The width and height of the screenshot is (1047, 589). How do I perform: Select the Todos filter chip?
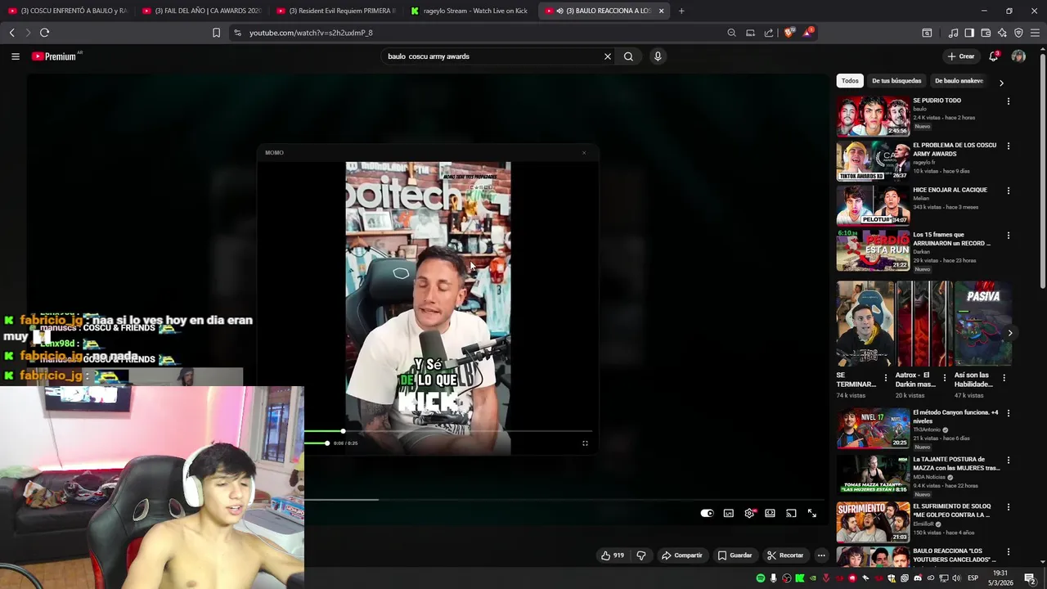click(850, 81)
